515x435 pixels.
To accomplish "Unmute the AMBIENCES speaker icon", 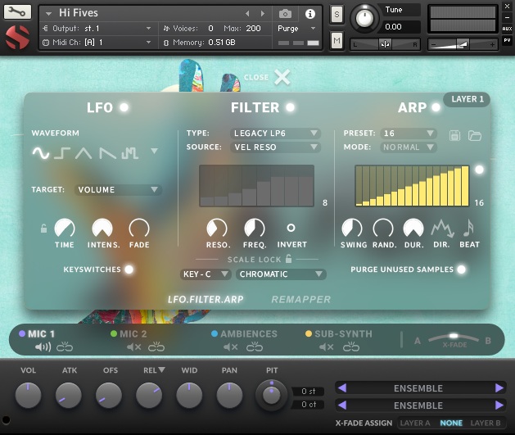I will [231, 347].
